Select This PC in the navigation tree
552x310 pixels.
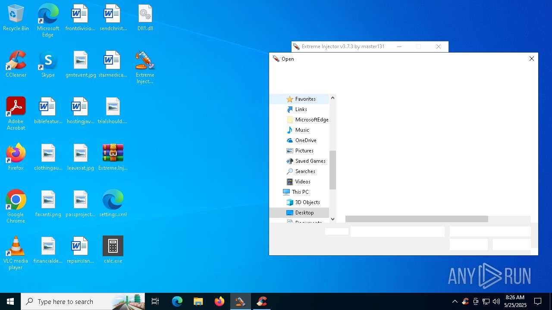(299, 192)
